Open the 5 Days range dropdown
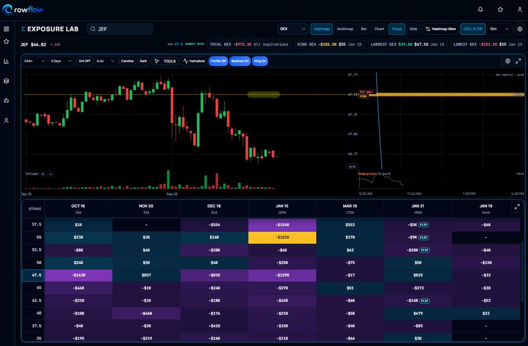528x346 pixels. (62, 61)
